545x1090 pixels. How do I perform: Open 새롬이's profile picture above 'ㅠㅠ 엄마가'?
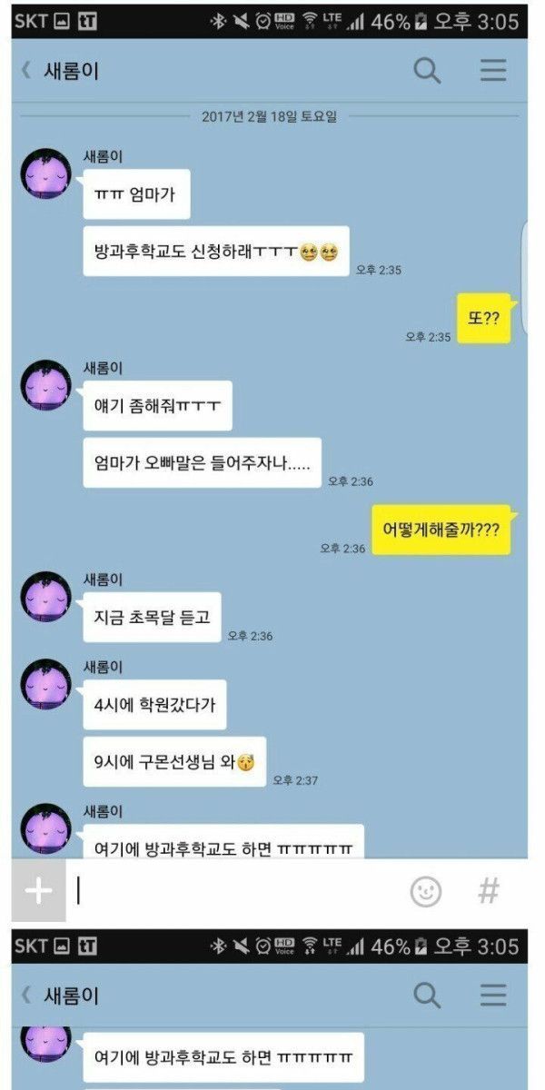(x=45, y=173)
